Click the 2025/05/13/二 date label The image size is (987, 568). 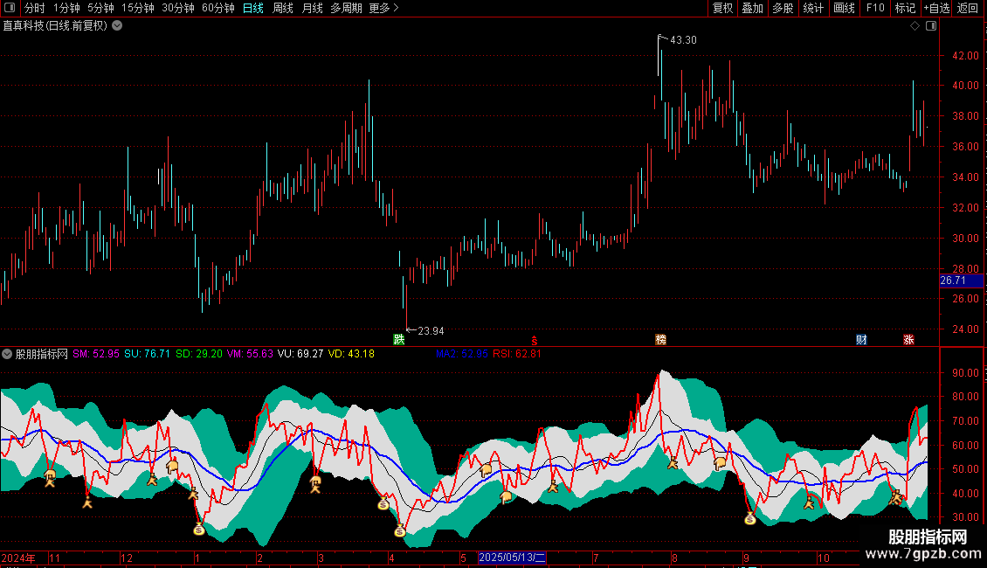point(513,558)
